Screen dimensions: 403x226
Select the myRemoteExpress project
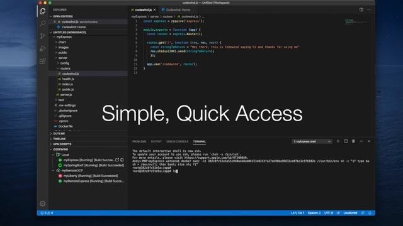tap(94, 181)
